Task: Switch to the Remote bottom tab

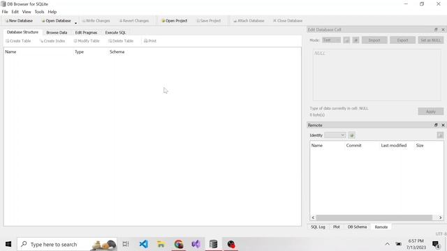Action: (381, 227)
